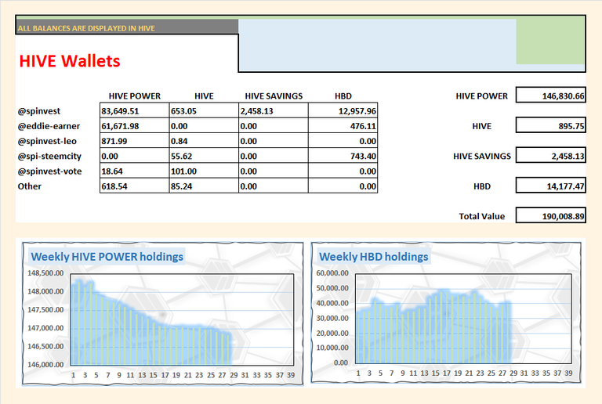Select the Other HIVE POWER cell 618.54
Image resolution: width=602 pixels, height=404 pixels.
pos(134,186)
